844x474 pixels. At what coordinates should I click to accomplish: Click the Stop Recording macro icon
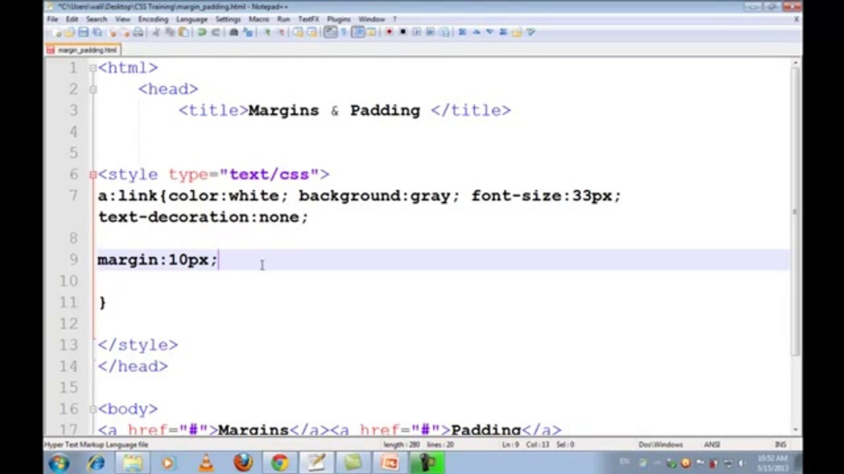point(403,32)
